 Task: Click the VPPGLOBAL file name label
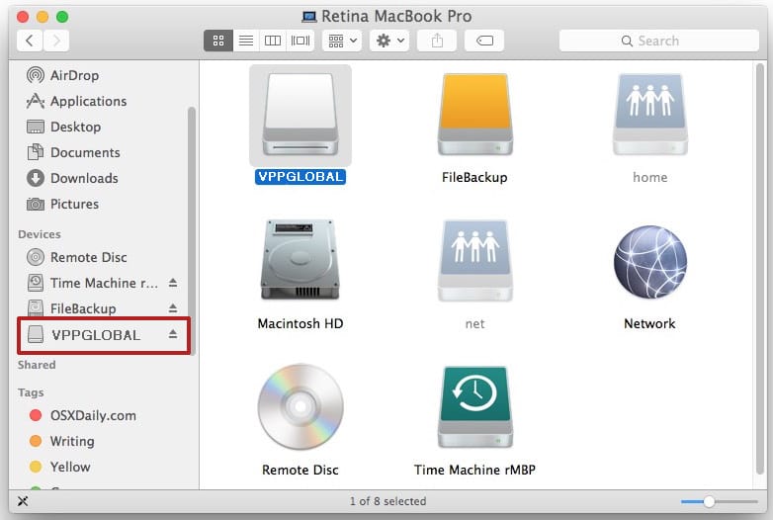click(x=301, y=177)
